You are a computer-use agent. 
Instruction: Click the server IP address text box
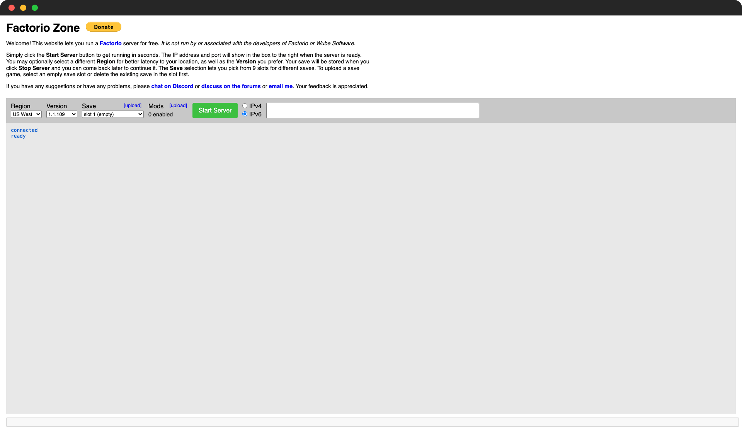coord(372,111)
